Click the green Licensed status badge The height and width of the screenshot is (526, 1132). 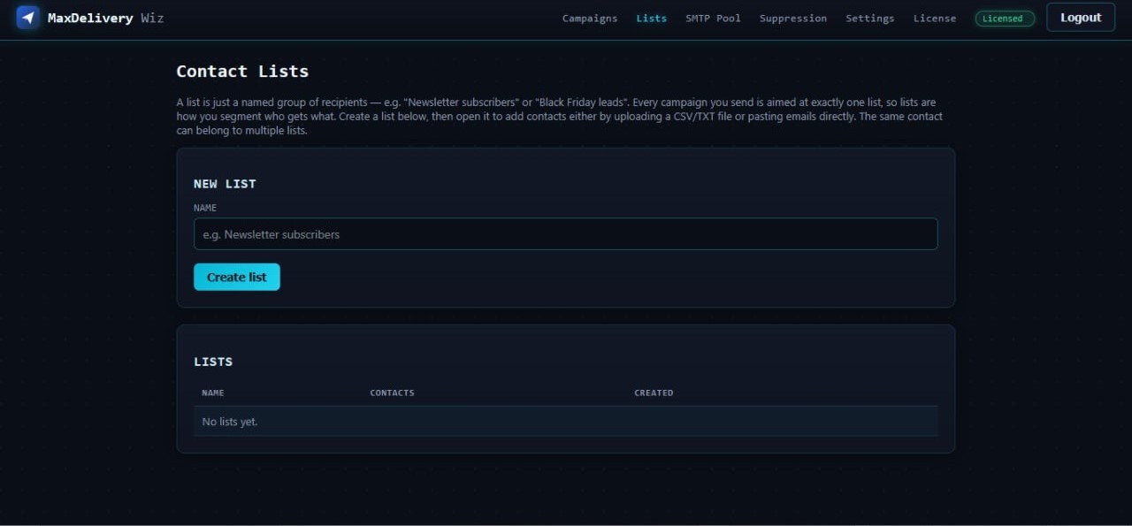tap(1005, 19)
